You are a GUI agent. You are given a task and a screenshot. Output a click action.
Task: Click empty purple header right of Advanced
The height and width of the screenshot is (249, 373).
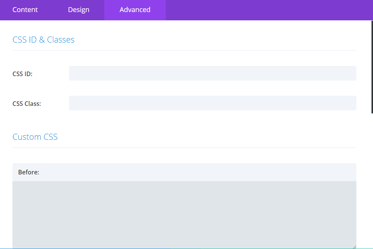pos(268,10)
